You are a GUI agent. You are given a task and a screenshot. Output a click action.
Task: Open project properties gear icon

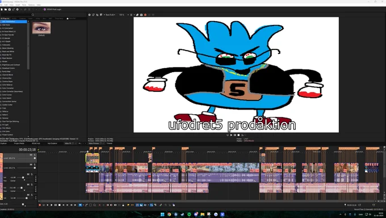click(17, 9)
